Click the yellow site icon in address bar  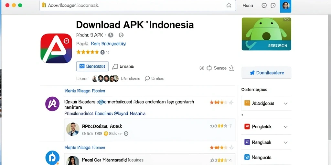44,5
